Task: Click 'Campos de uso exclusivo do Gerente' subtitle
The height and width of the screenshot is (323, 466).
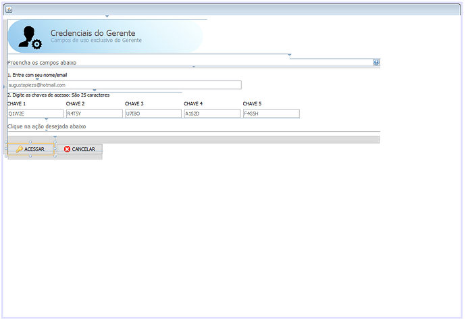Action: click(96, 40)
